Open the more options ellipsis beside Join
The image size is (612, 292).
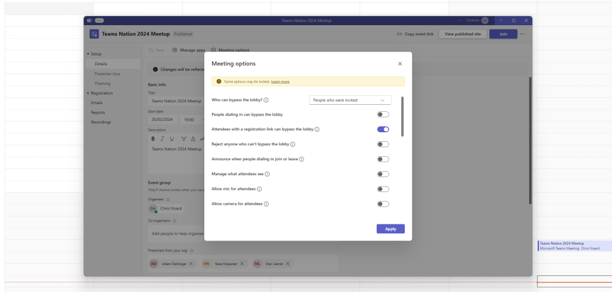(x=522, y=34)
